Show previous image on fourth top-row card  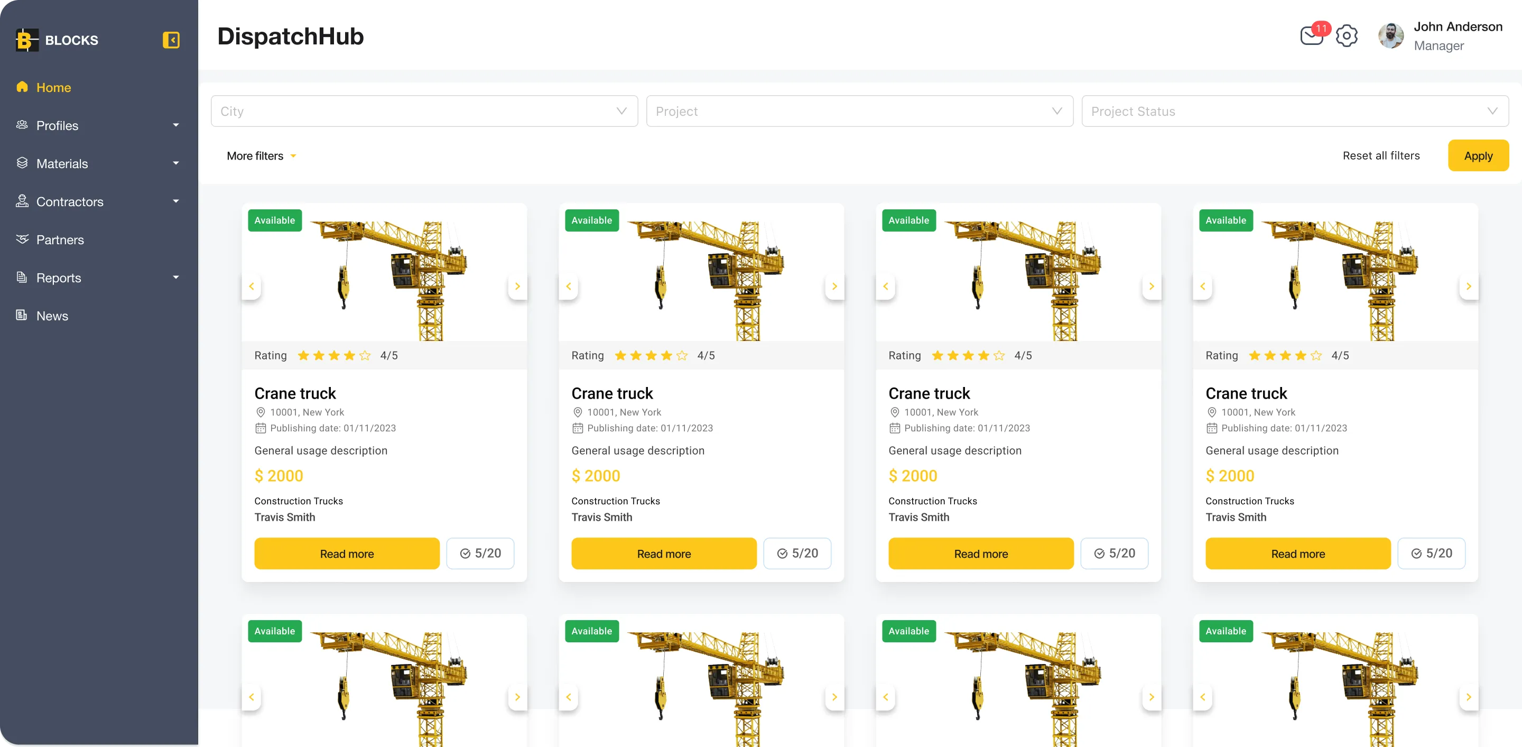pyautogui.click(x=1203, y=286)
